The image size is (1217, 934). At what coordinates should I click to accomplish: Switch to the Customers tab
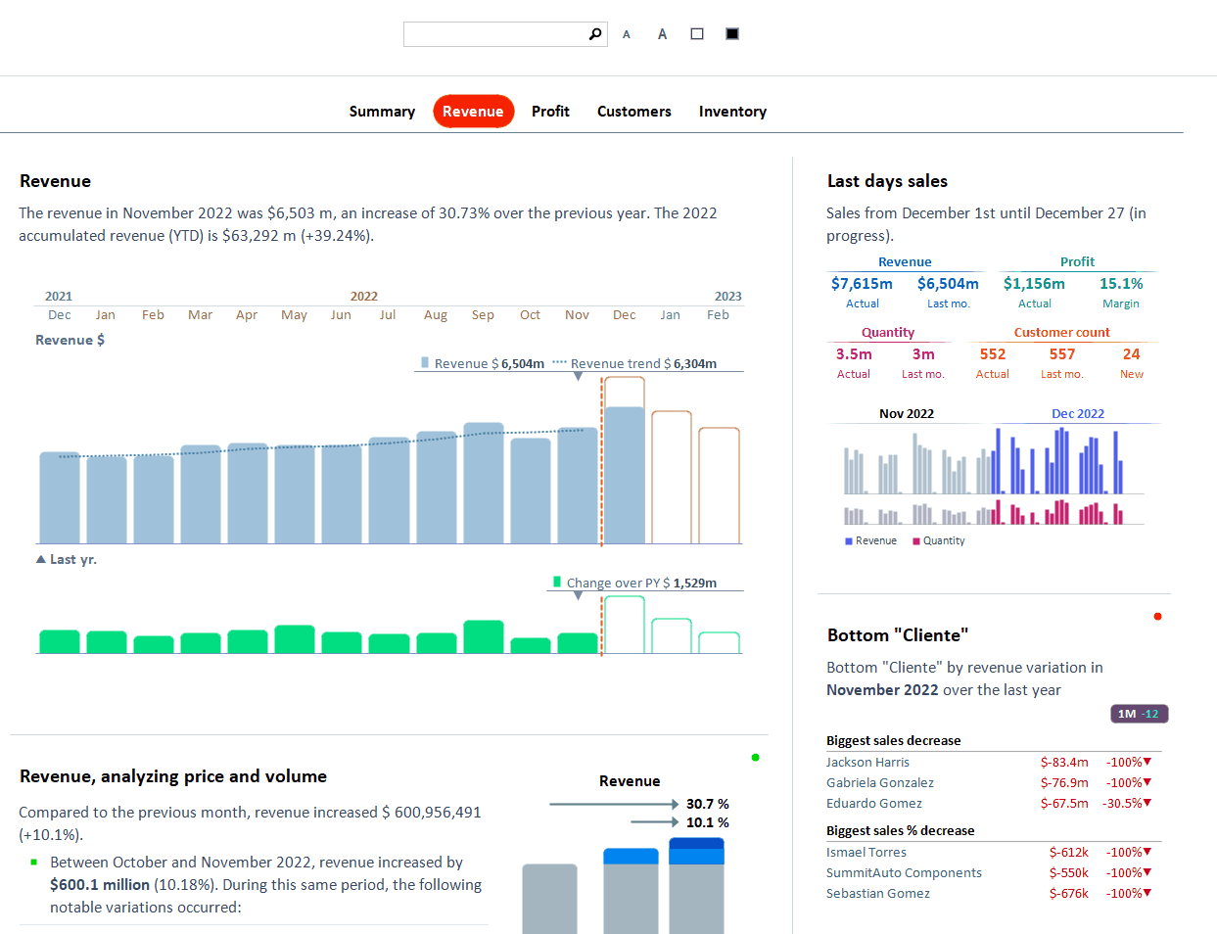(634, 112)
